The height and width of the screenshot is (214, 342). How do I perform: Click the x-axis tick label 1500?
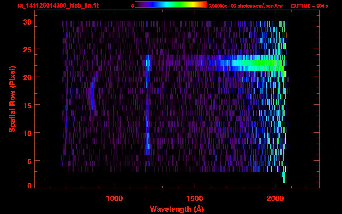195,198
